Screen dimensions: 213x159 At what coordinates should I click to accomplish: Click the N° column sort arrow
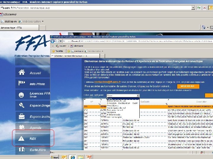pyautogui.click(x=85, y=100)
